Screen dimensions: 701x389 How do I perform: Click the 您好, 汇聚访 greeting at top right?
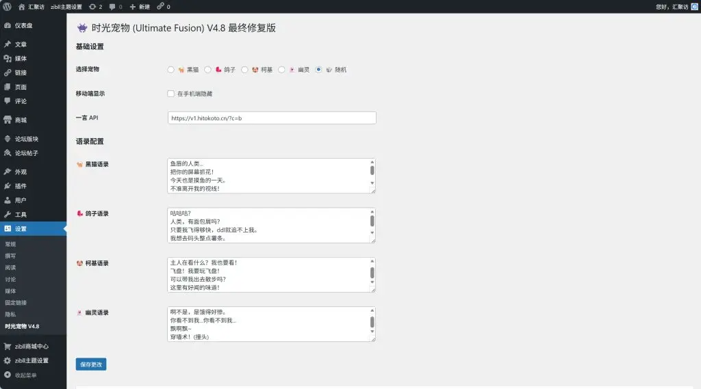click(x=672, y=7)
